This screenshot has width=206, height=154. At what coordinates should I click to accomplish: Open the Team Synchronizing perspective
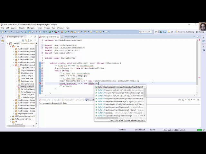[x=184, y=32]
